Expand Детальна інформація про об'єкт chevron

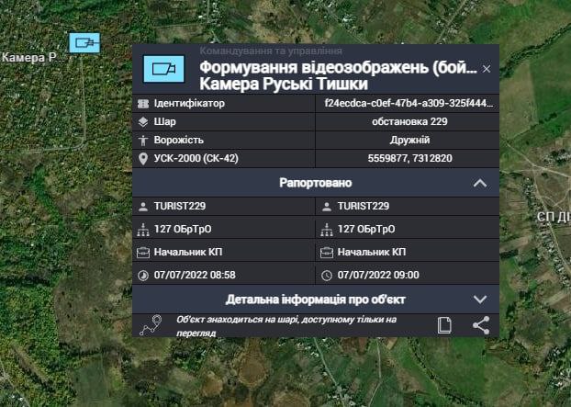point(480,300)
